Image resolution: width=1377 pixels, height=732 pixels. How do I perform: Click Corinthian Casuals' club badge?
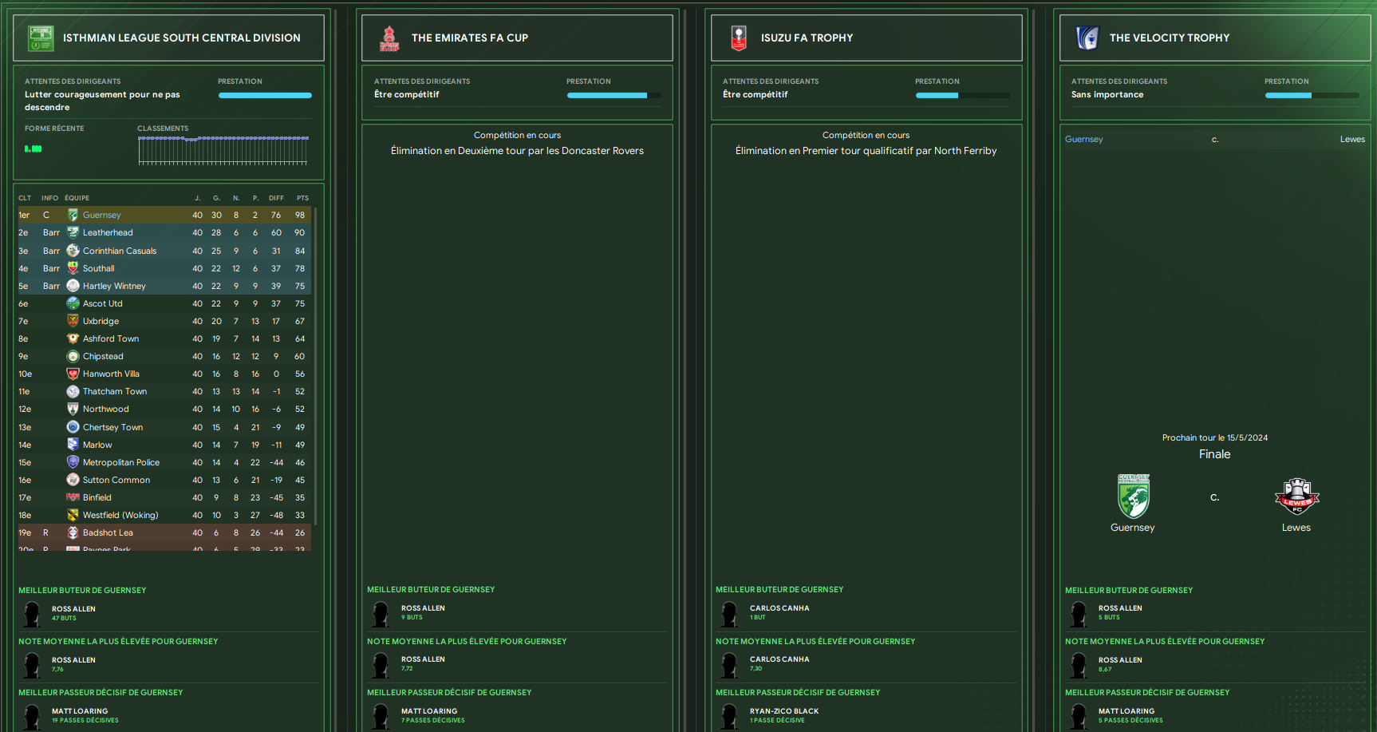(x=73, y=251)
